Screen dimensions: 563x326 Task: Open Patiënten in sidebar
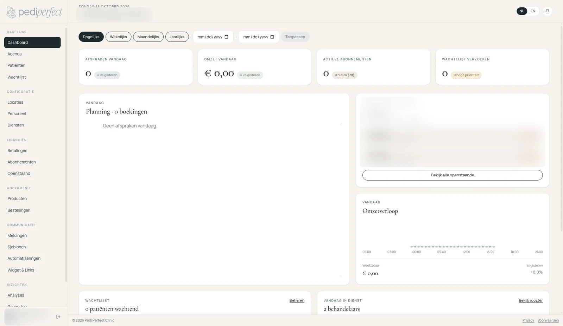tap(32, 65)
